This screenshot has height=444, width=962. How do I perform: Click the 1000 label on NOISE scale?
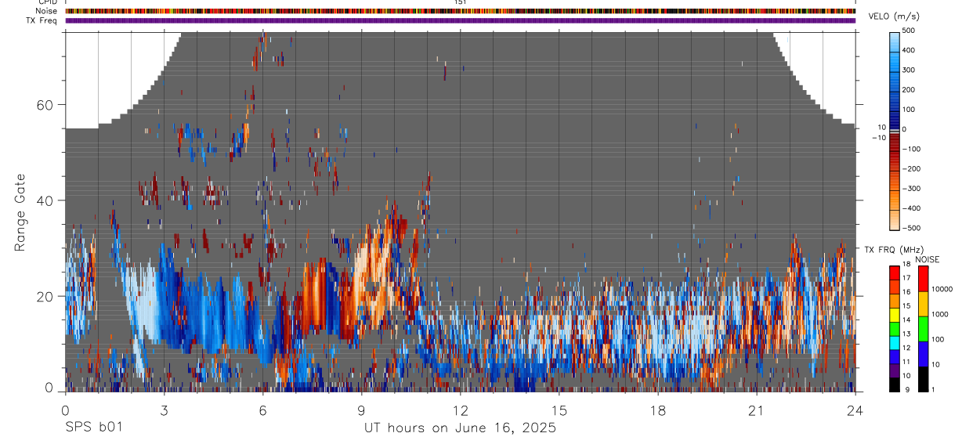939,315
